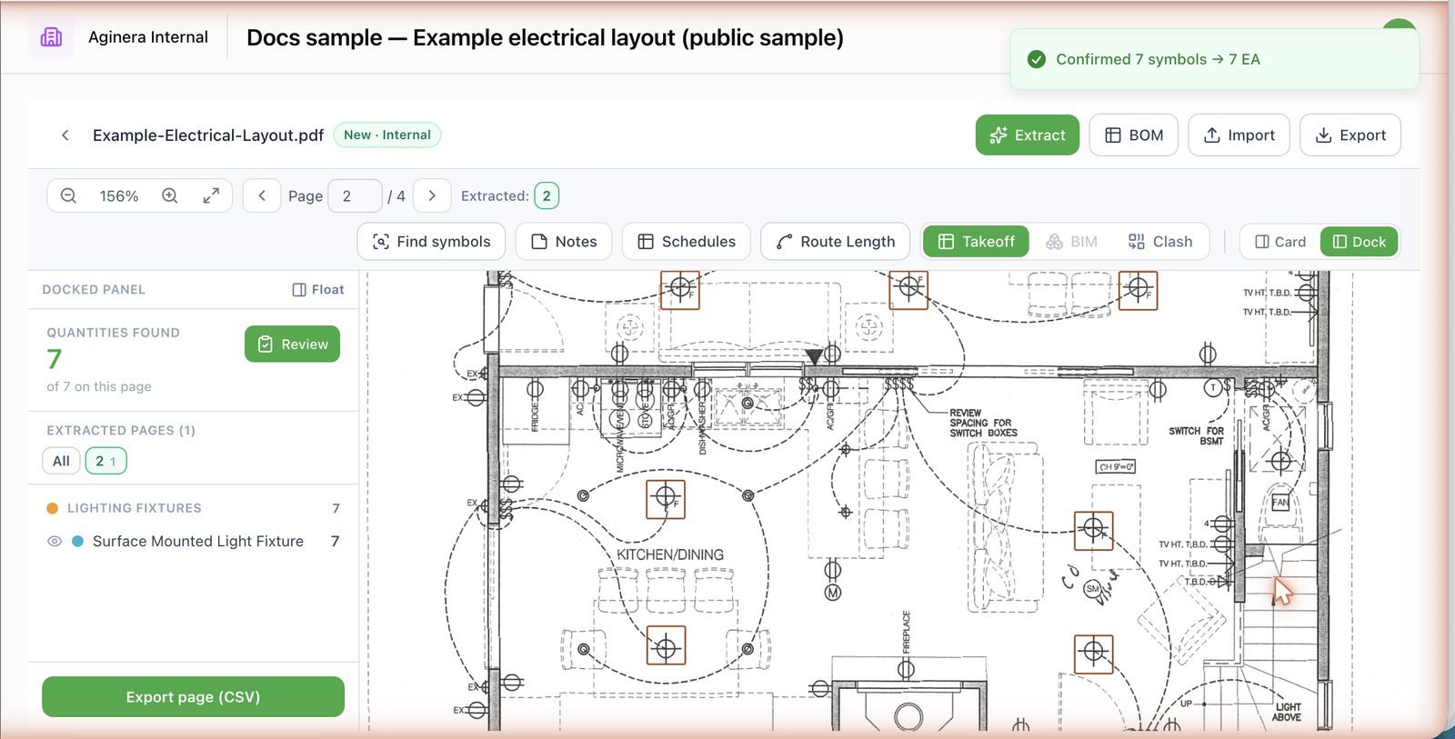Screen dimensions: 1455x739
Task: Switch to the Clash tab
Action: point(1160,242)
